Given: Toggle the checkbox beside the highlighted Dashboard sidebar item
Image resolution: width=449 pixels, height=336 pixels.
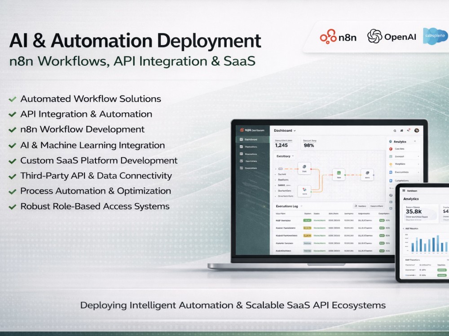Looking at the screenshot, I should [242, 139].
